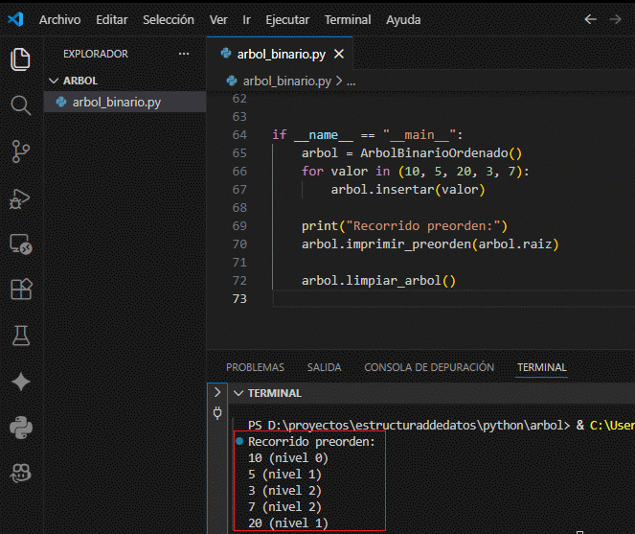635x534 pixels.
Task: Select arbol_binario.py in the Explorer tree
Action: coord(116,102)
